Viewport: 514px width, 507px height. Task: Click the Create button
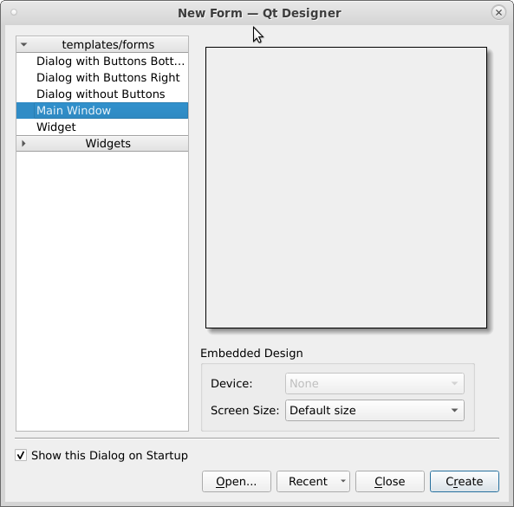coord(465,482)
